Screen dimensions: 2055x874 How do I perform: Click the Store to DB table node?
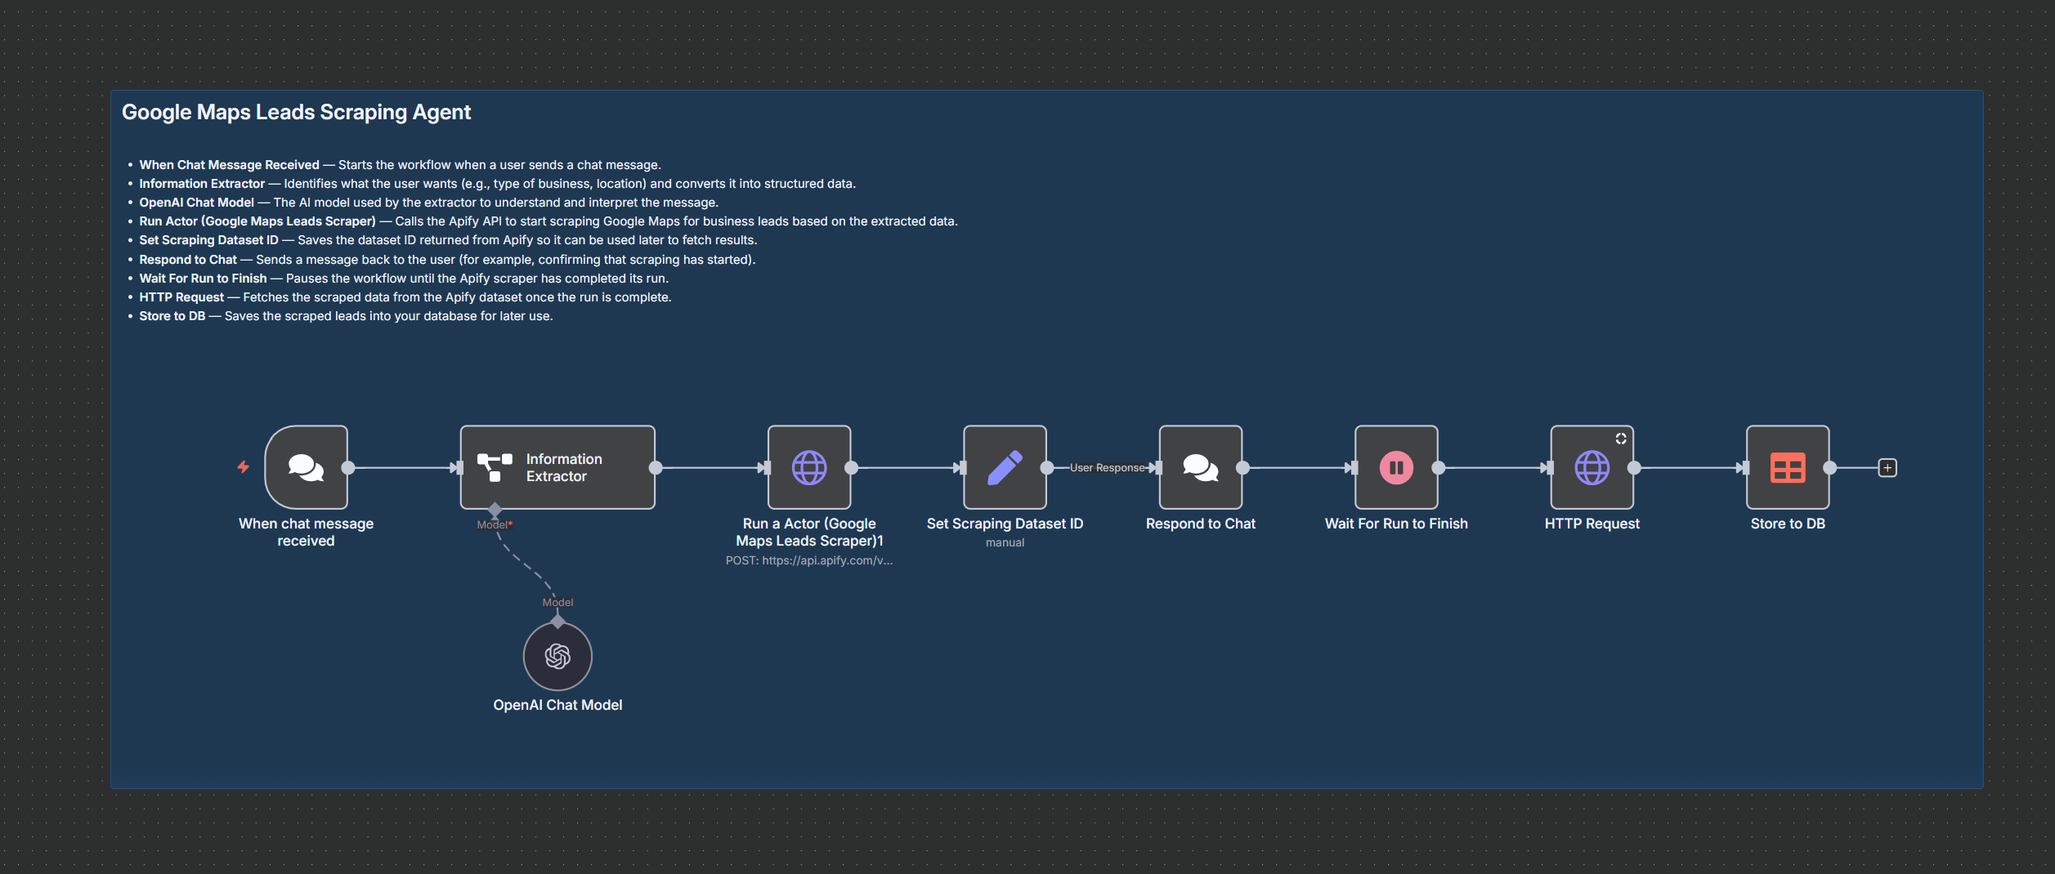point(1787,467)
